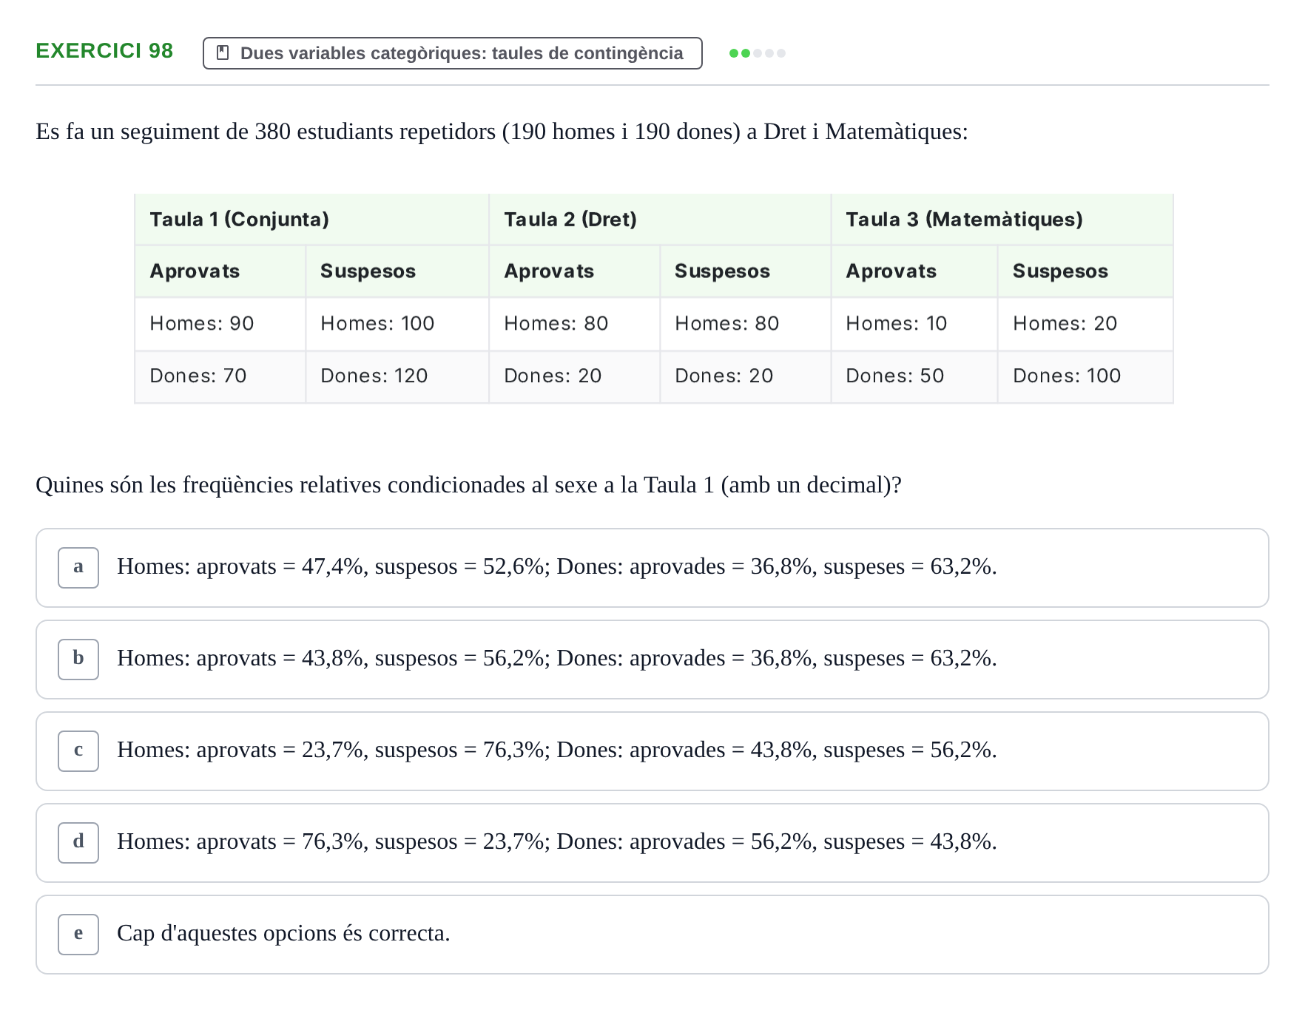Screen dimensions: 1305x1010
Task: Click the 'Dones: 120' cell
Action: tap(397, 376)
